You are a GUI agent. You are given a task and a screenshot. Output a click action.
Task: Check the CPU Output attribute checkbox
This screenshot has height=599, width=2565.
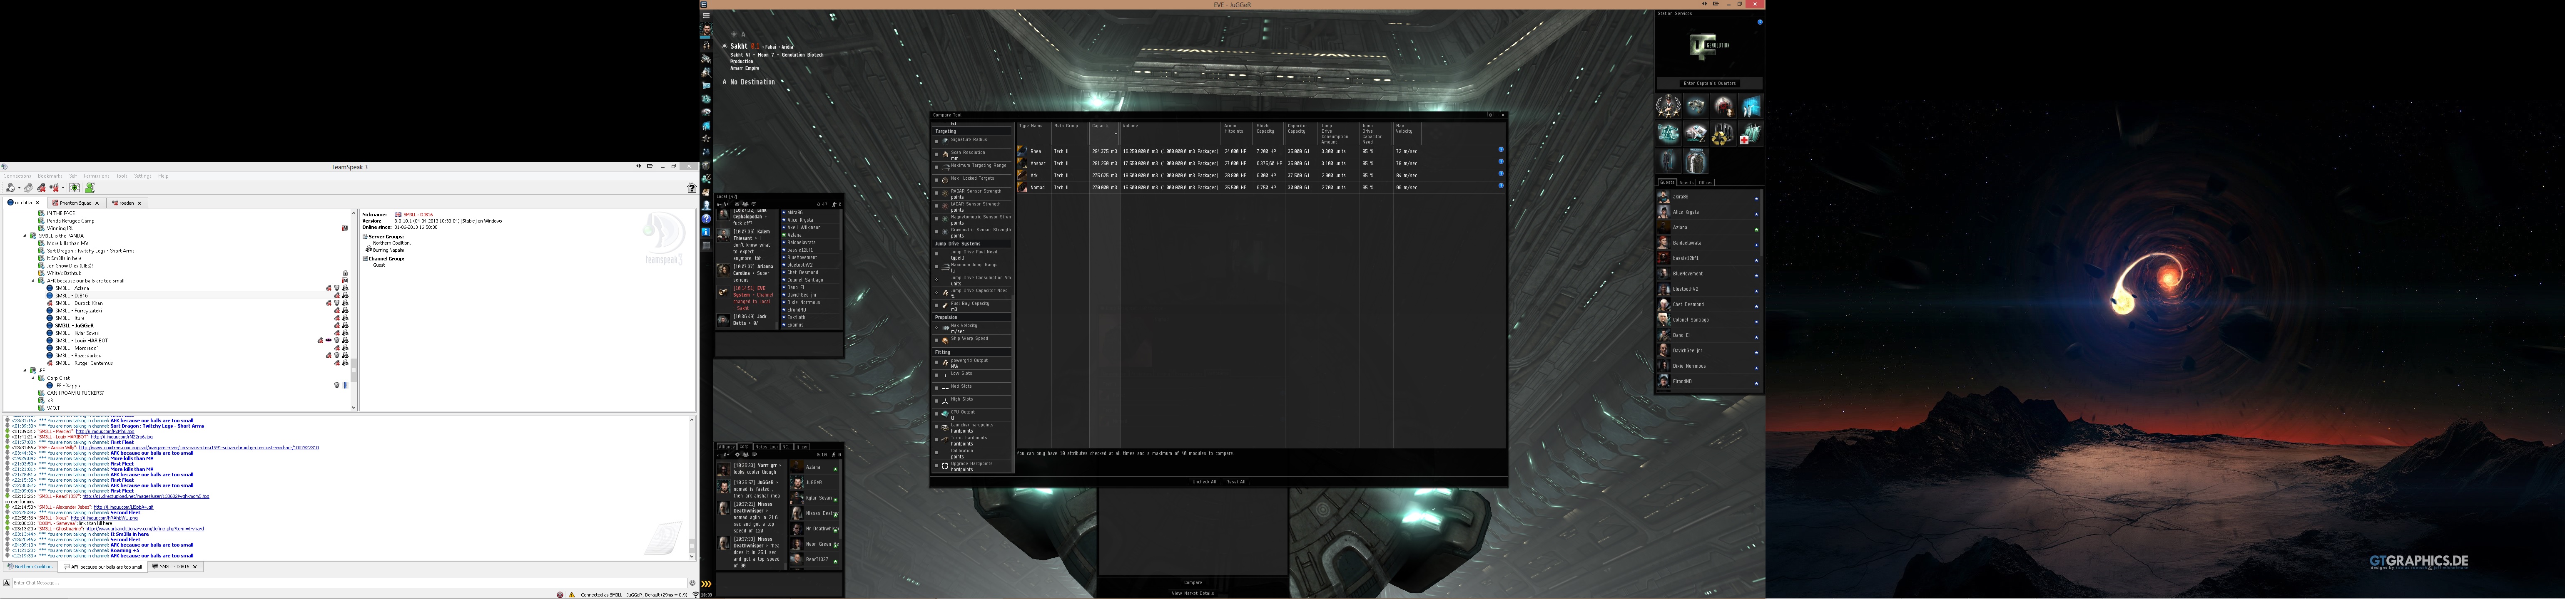(x=936, y=414)
